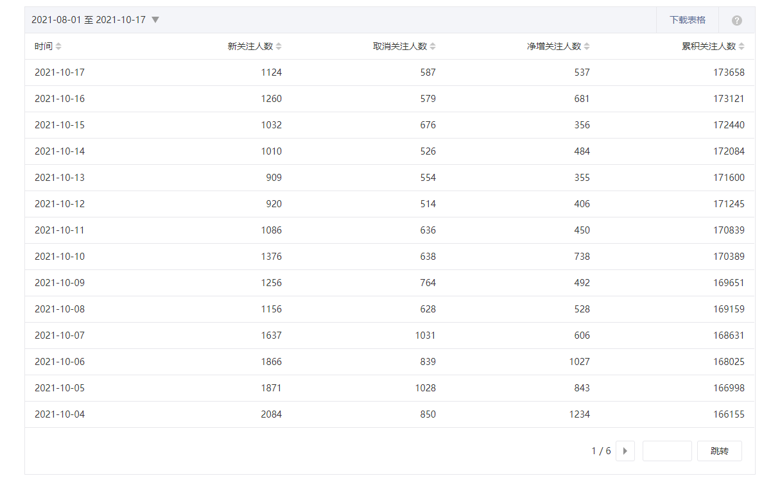Click new followers value 2084

(271, 414)
